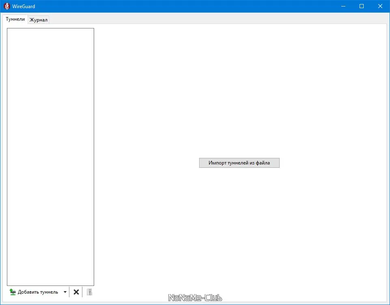This screenshot has height=305, width=390.
Task: Close the WireGuard window
Action: click(x=380, y=6)
